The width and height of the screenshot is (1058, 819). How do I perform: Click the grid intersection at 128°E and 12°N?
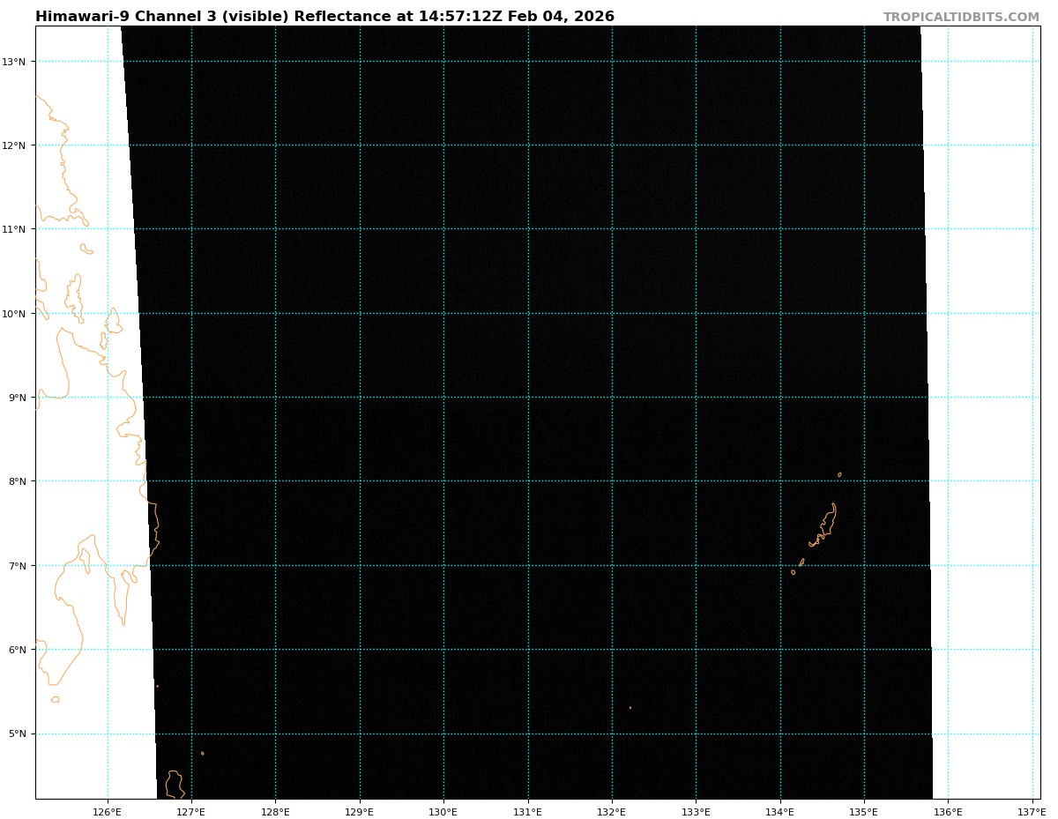pos(275,145)
